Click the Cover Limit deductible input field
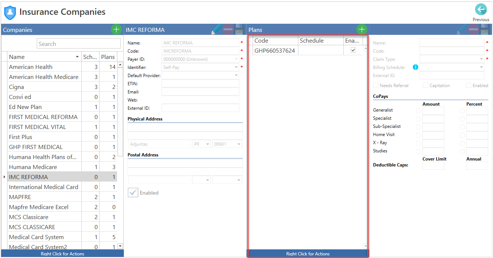Screen dimensions: 493x258 click(x=433, y=166)
